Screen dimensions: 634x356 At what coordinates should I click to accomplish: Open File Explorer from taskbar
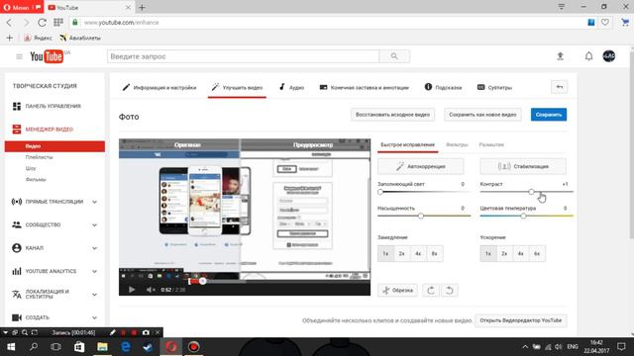point(102,347)
